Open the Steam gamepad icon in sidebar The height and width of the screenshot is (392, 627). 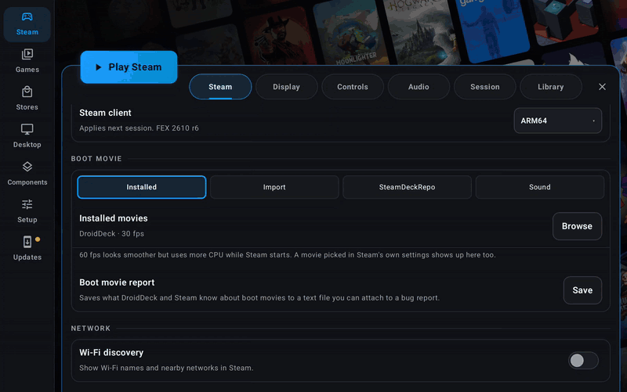(27, 16)
